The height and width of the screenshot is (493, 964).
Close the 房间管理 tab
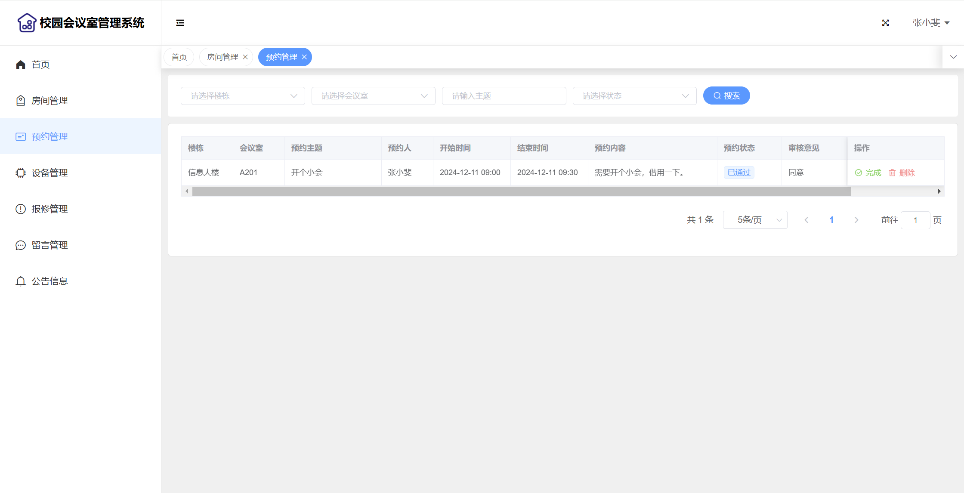click(245, 57)
